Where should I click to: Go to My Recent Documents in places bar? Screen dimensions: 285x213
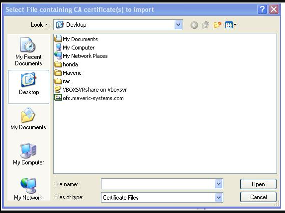click(28, 52)
